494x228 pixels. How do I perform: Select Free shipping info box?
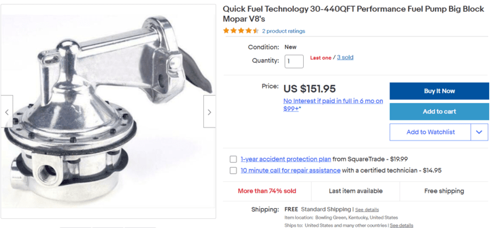pyautogui.click(x=444, y=191)
